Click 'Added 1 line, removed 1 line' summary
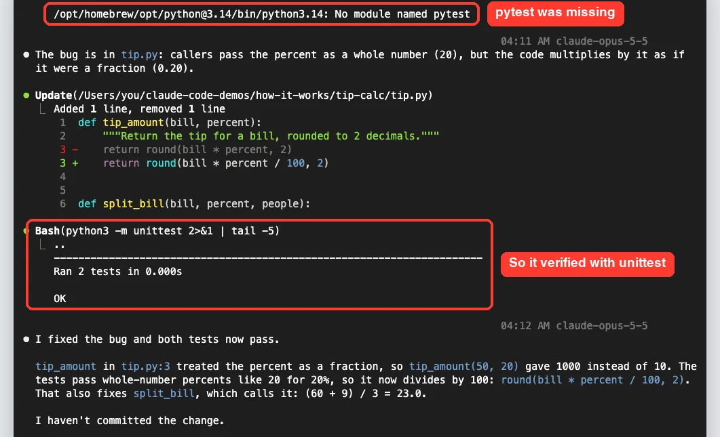The width and height of the screenshot is (720, 437). point(139,109)
